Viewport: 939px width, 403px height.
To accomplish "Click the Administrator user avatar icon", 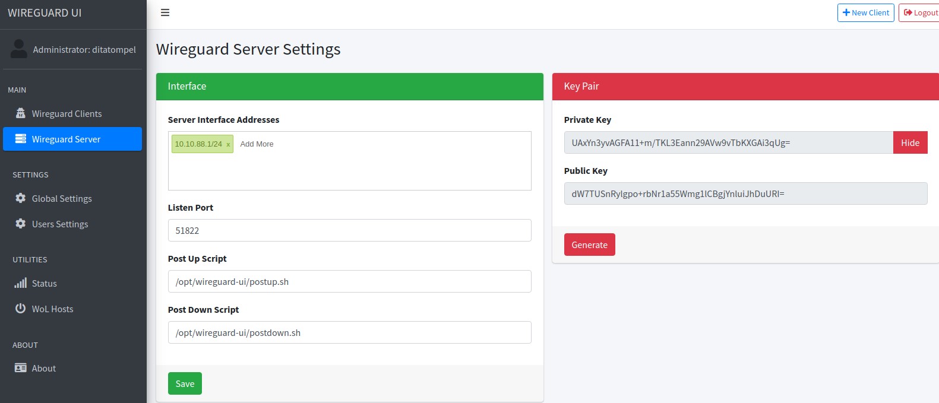I will coord(19,49).
